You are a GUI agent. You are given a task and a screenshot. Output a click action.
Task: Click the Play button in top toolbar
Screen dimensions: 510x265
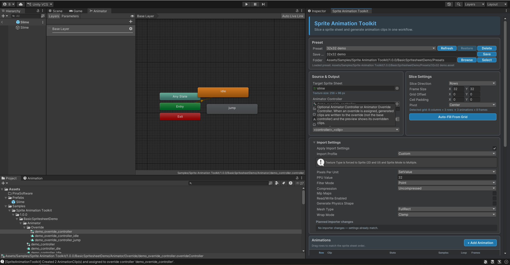pyautogui.click(x=246, y=4)
